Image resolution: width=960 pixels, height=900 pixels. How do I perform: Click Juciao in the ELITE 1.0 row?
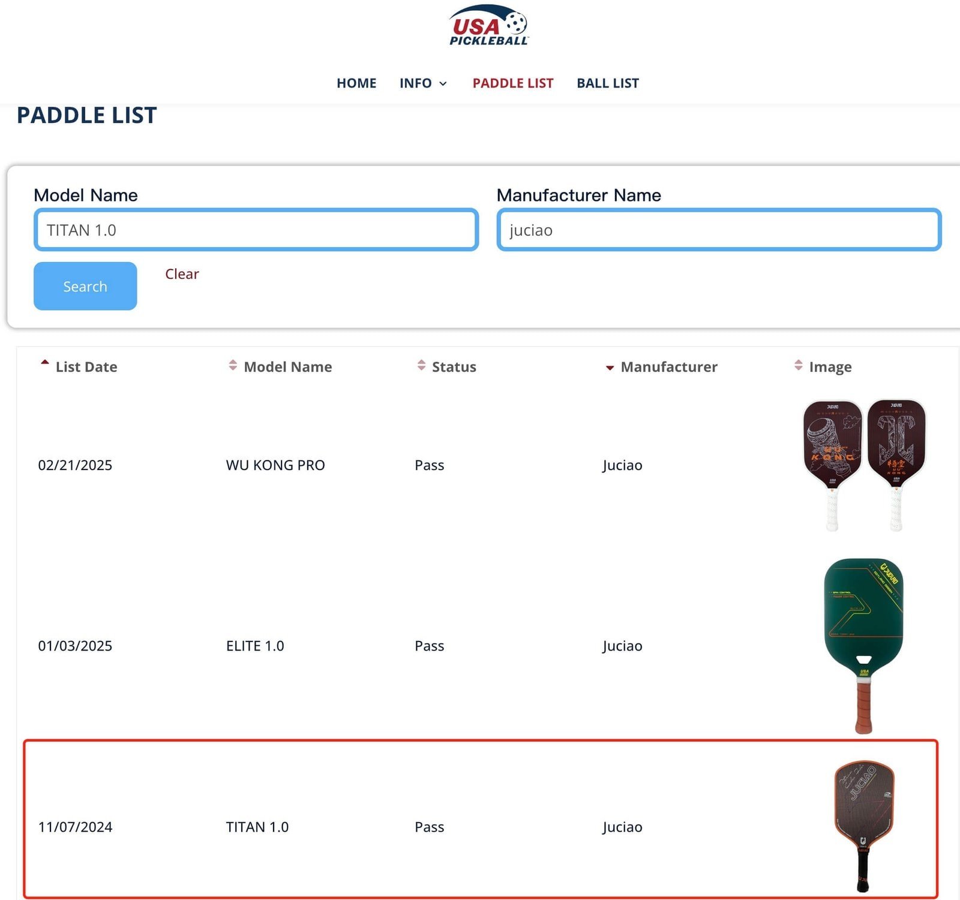622,646
